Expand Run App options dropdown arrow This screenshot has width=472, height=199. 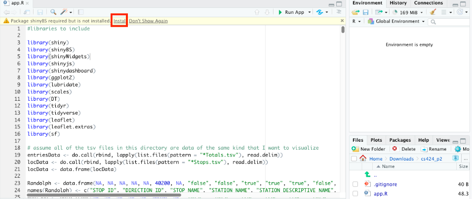pyautogui.click(x=310, y=12)
